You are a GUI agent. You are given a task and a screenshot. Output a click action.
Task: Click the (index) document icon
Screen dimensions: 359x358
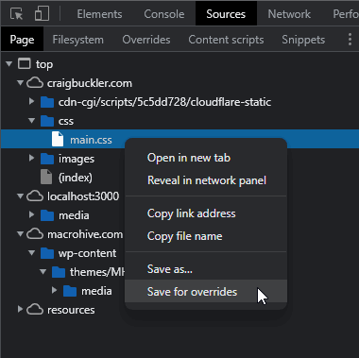tap(46, 178)
